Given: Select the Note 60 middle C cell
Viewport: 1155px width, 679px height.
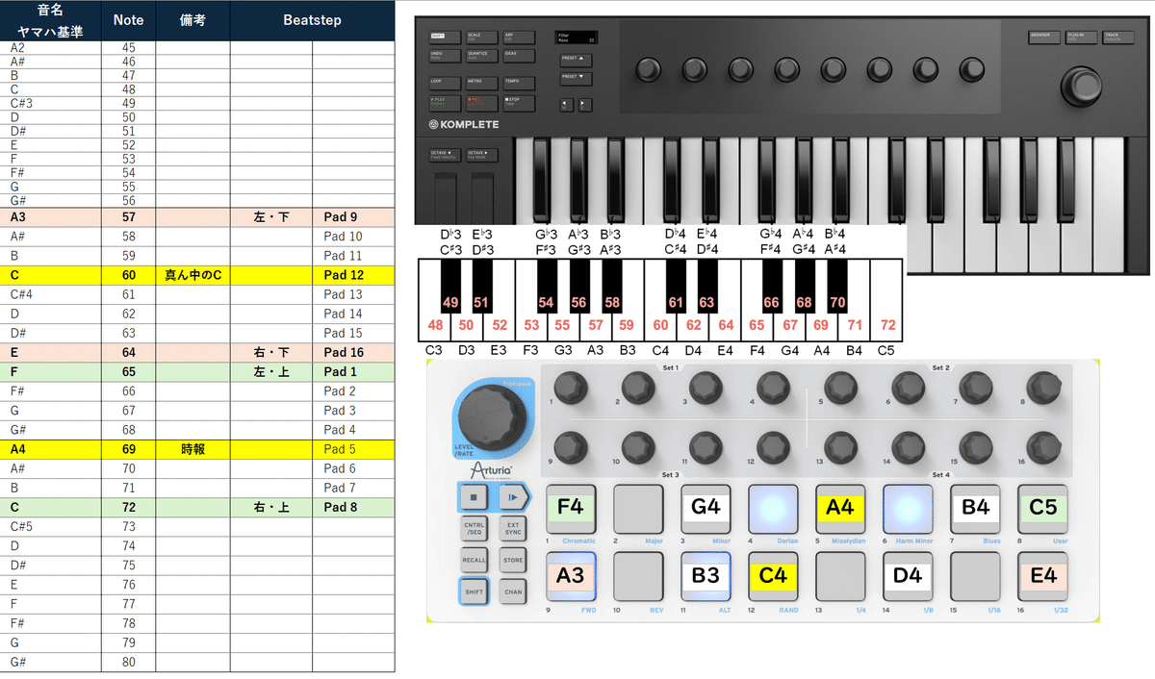Looking at the screenshot, I should click(129, 275).
